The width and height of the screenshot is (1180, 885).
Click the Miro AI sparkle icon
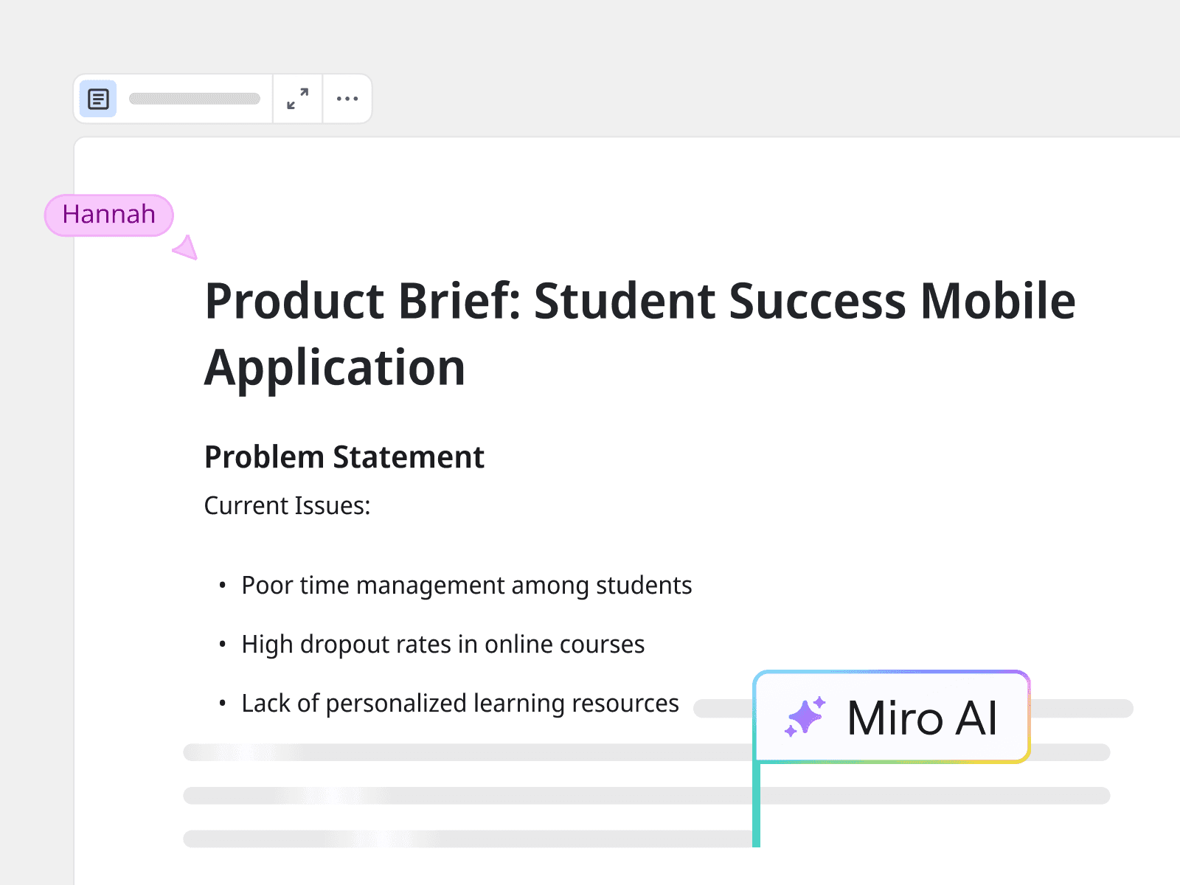point(805,717)
